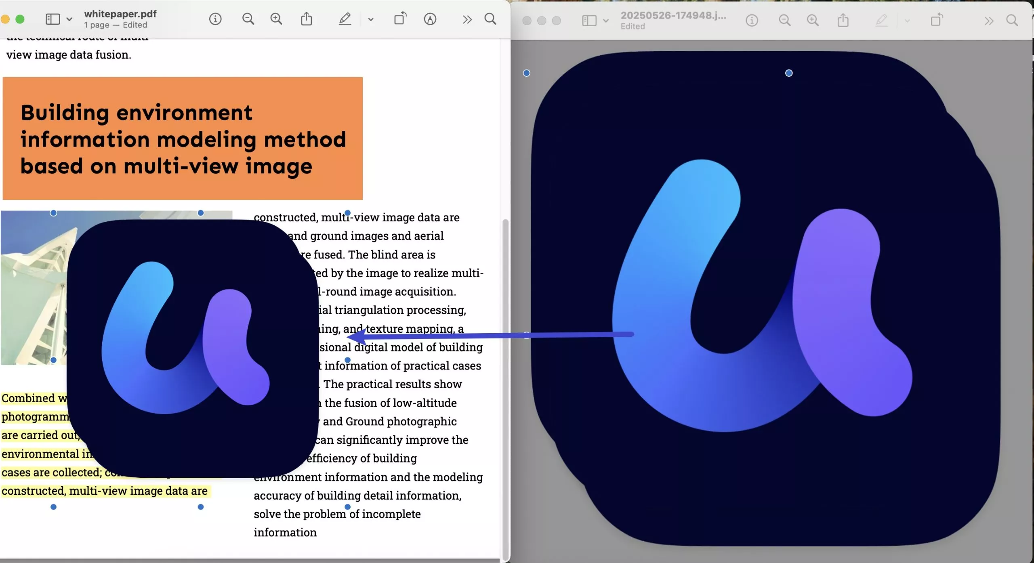This screenshot has width=1034, height=563.
Task: Click the Info inspector icon in whitepaper.pdf window
Action: click(215, 19)
